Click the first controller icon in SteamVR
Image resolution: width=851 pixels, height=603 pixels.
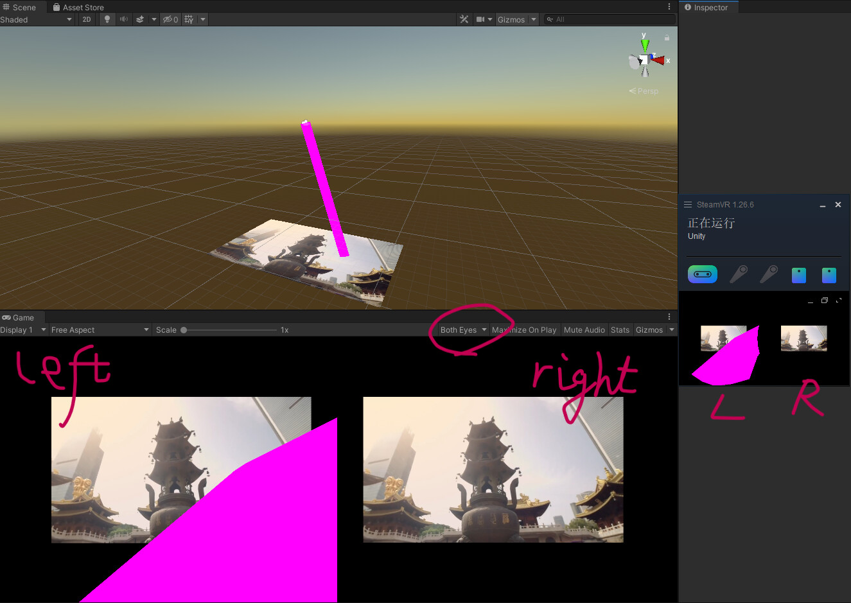[738, 274]
